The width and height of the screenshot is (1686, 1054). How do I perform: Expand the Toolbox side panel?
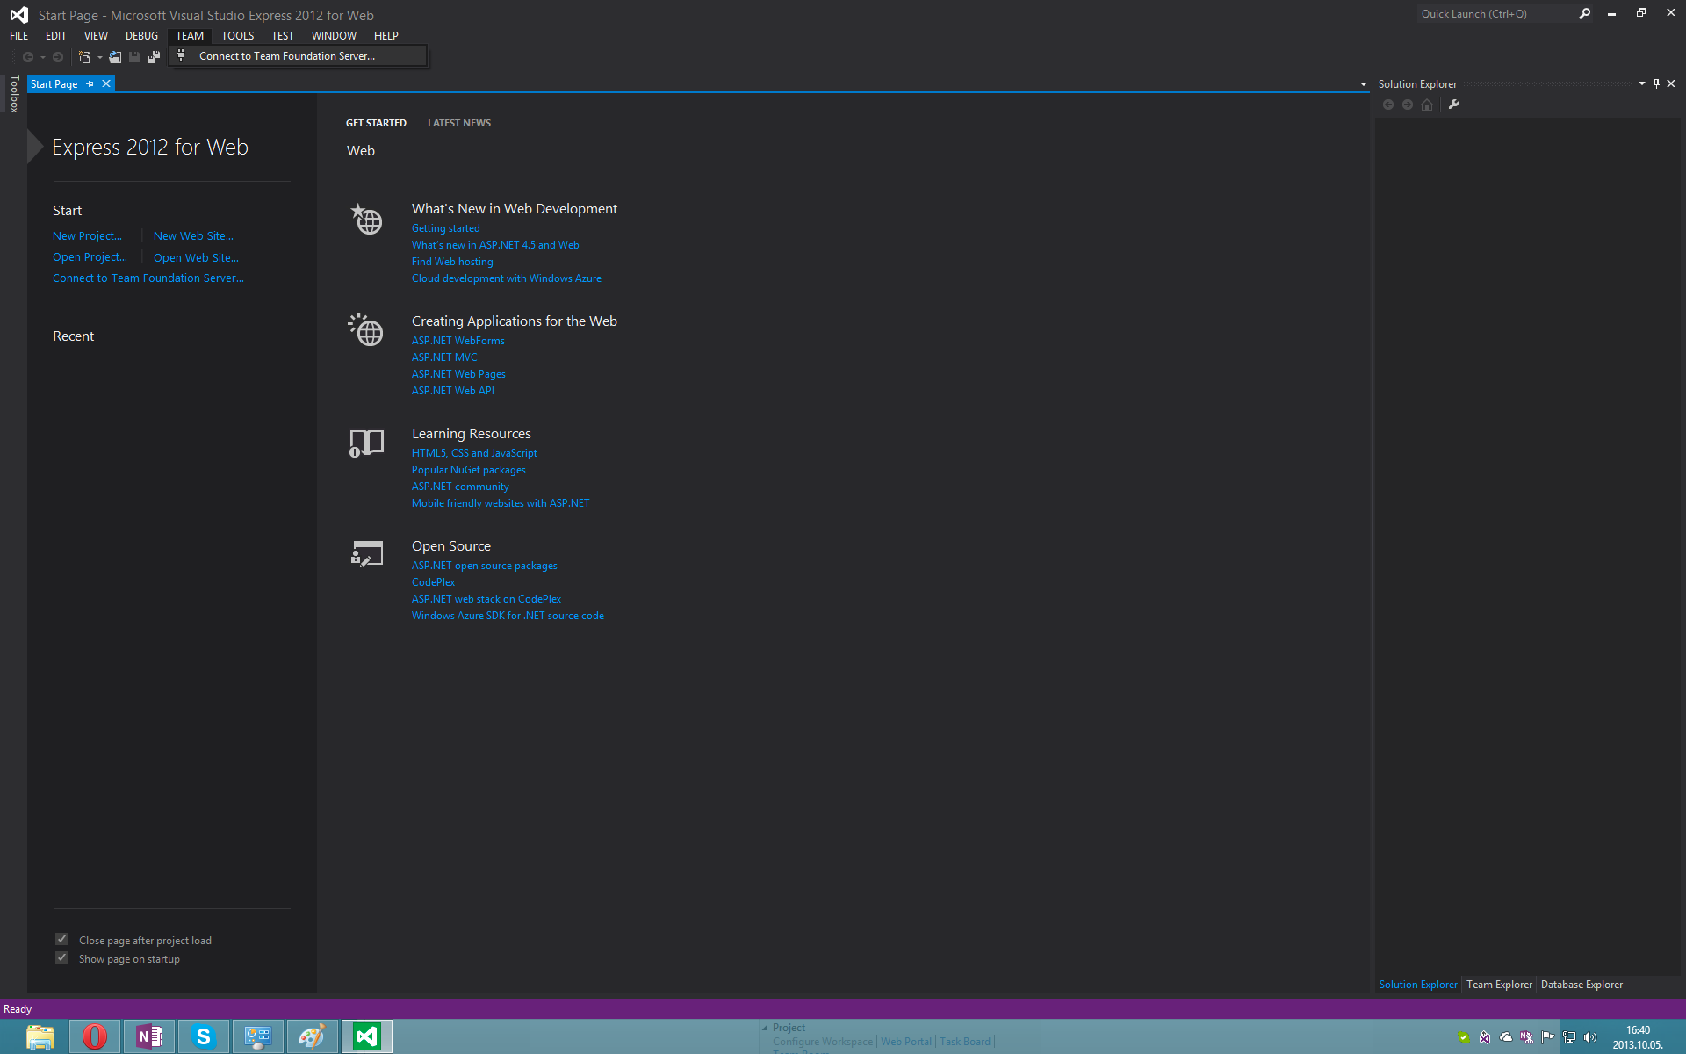14,94
